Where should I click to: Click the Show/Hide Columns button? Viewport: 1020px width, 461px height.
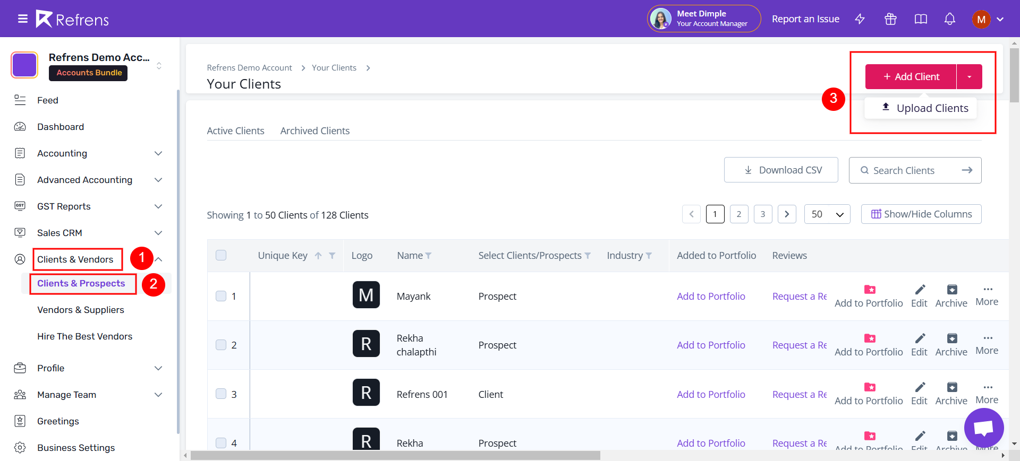(921, 214)
